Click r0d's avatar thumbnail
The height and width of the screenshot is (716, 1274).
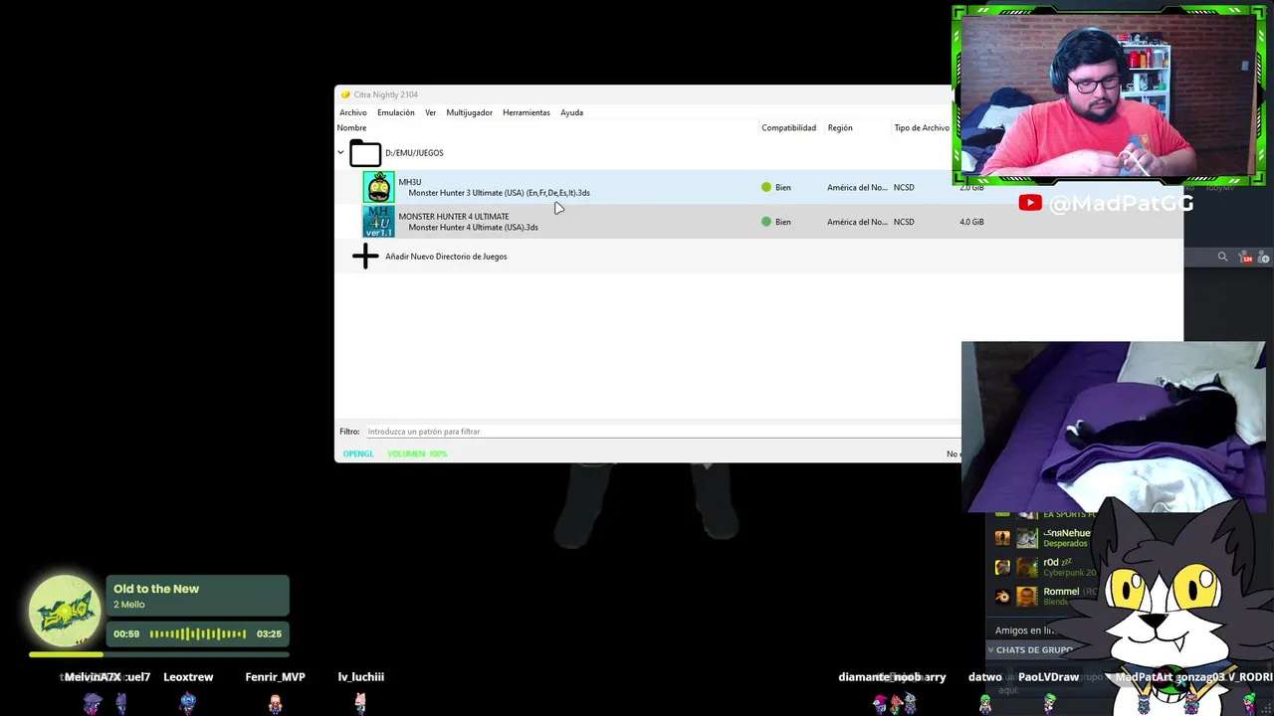pos(1027,567)
